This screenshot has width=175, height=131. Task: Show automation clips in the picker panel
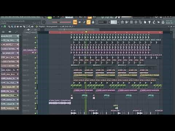click(16, 32)
